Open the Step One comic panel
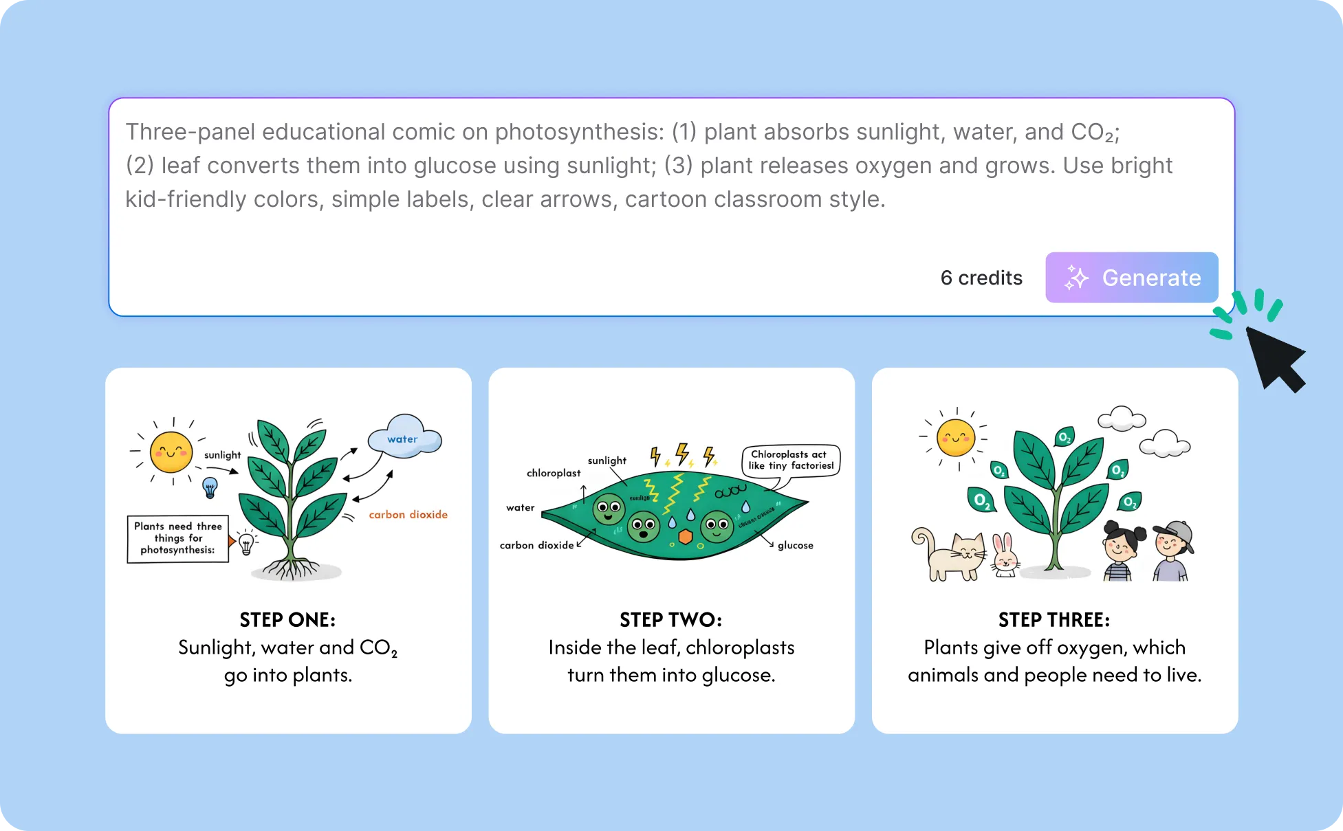1343x831 pixels. (x=288, y=551)
